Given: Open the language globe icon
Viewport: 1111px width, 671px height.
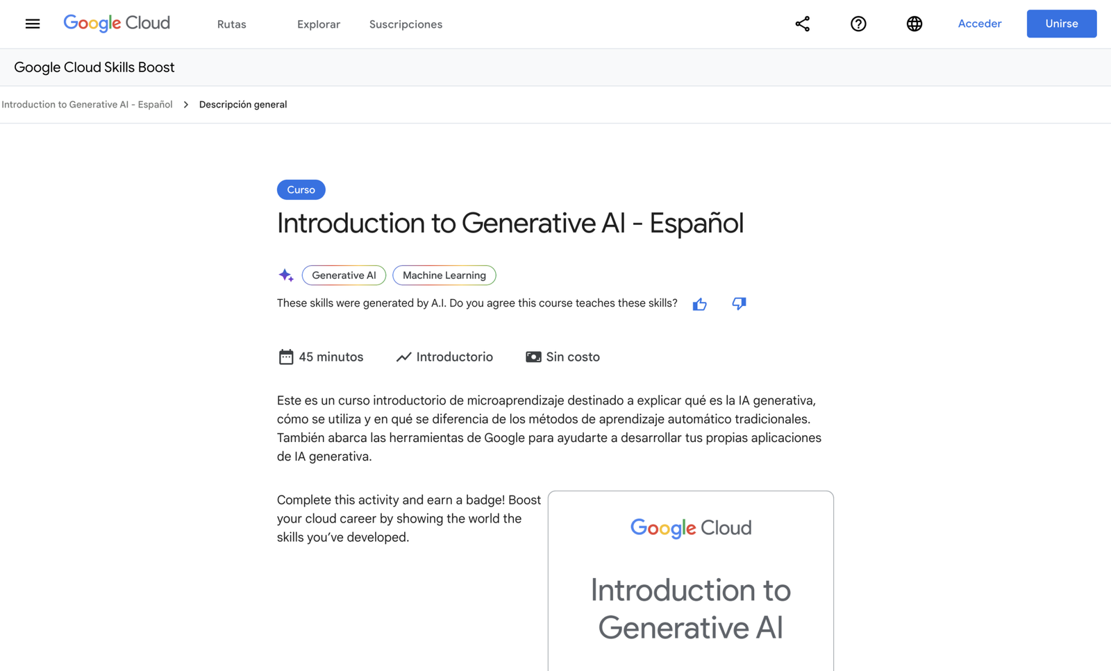Looking at the screenshot, I should coord(914,24).
